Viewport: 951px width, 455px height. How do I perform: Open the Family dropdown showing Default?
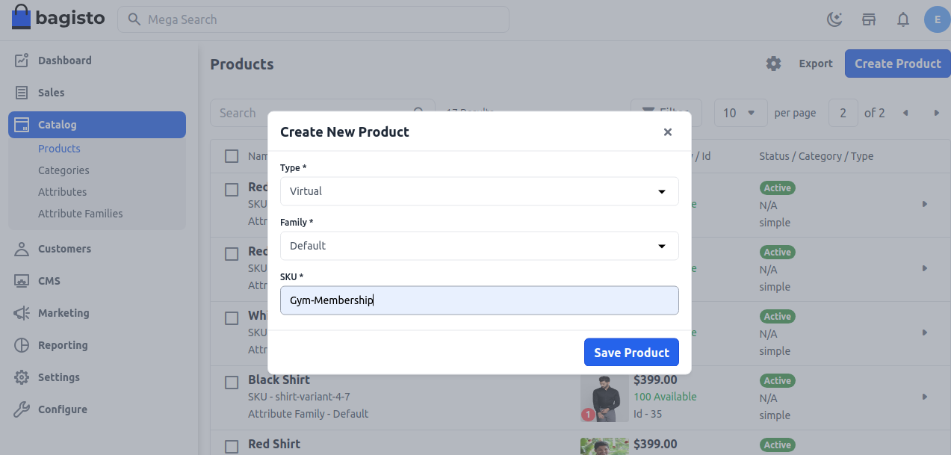pyautogui.click(x=479, y=246)
